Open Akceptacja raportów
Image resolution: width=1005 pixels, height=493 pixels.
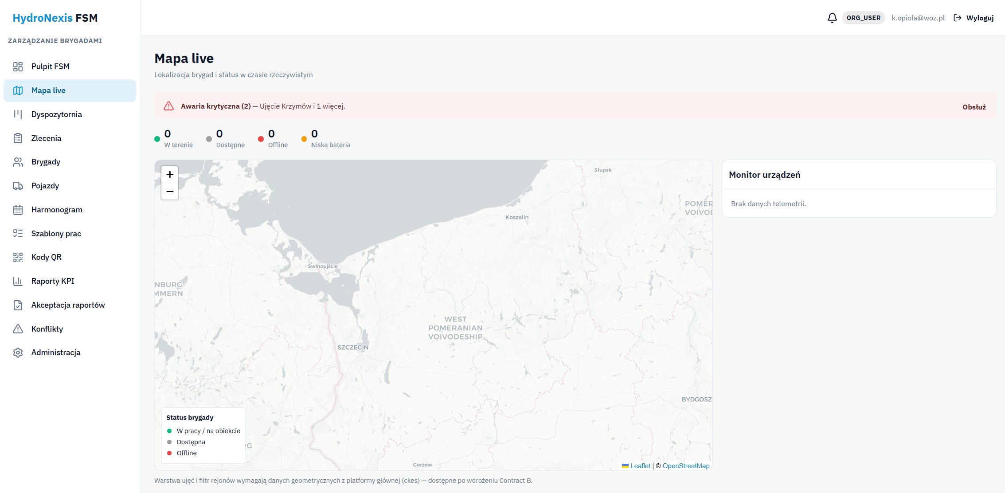pyautogui.click(x=70, y=305)
